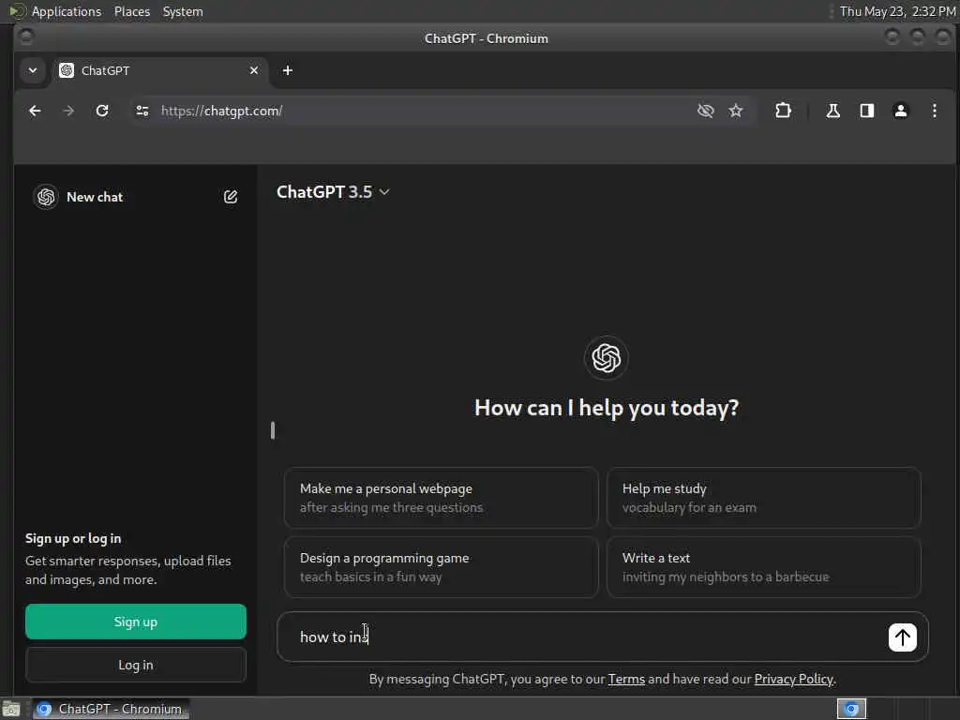
Task: Open the System menu
Action: [x=183, y=11]
